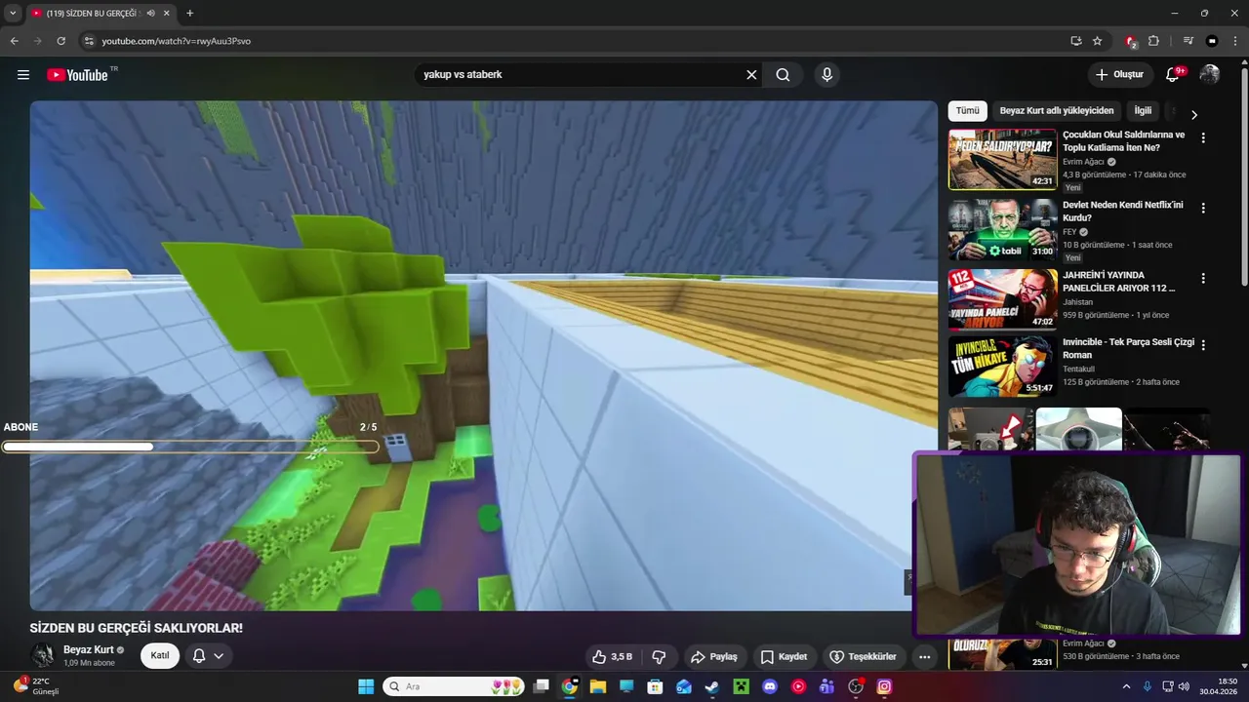Open Beyaz Kurt channel name link
This screenshot has height=702, width=1249.
89,649
